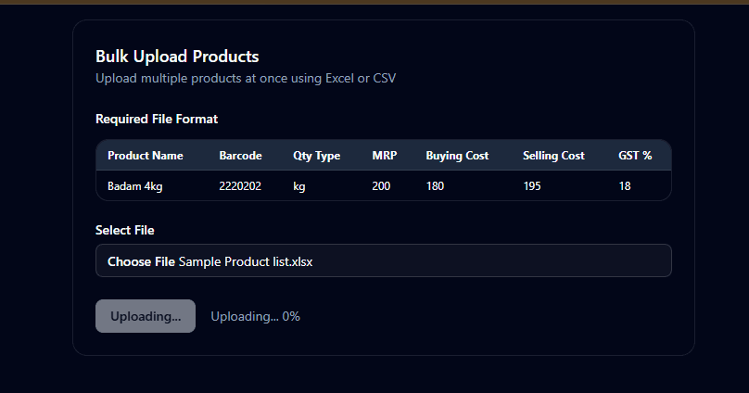The height and width of the screenshot is (393, 749).
Task: Click the MRP value 200
Action: click(x=381, y=186)
